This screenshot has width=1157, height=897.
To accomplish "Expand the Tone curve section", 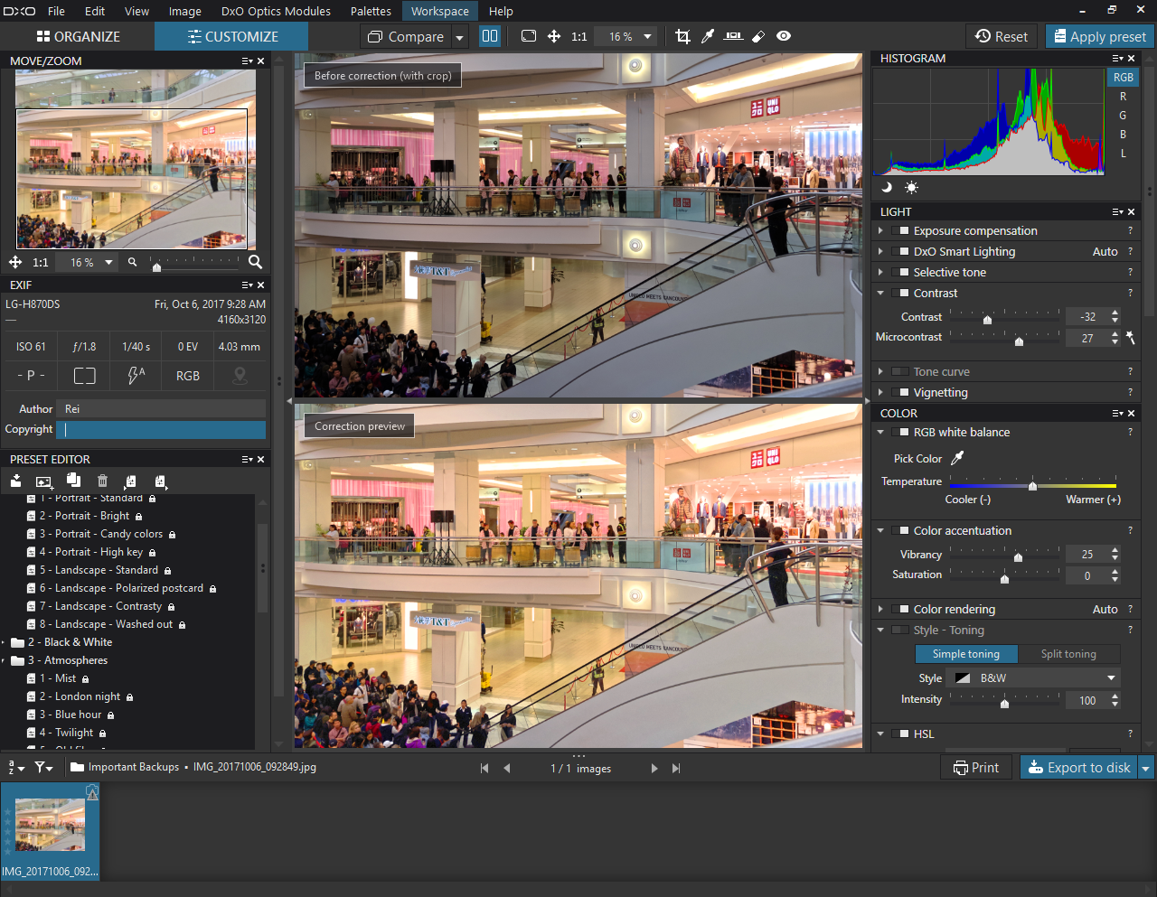I will point(880,372).
